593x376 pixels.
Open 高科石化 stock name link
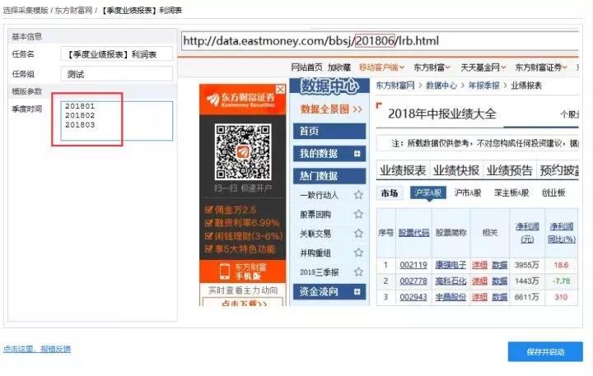pos(451,281)
